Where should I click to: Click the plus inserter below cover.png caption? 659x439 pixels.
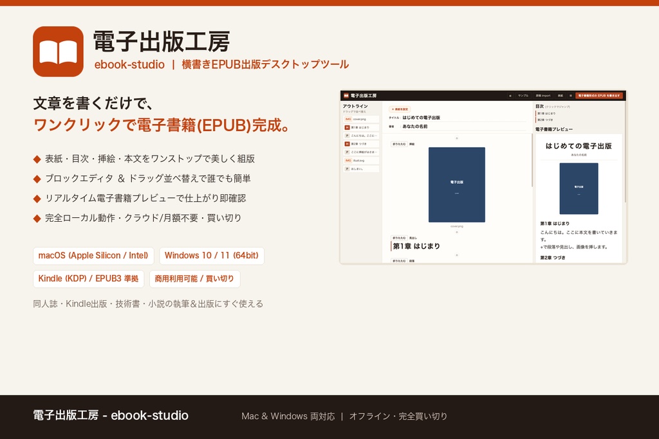coord(457,232)
